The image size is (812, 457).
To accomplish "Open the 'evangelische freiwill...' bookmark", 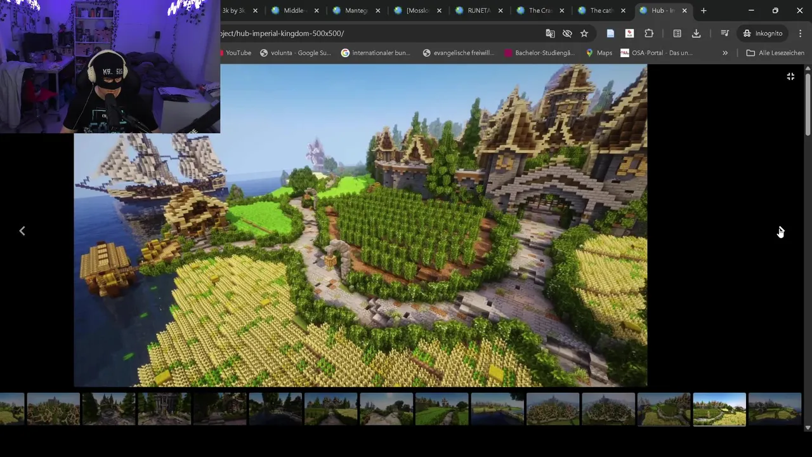I will (x=458, y=53).
